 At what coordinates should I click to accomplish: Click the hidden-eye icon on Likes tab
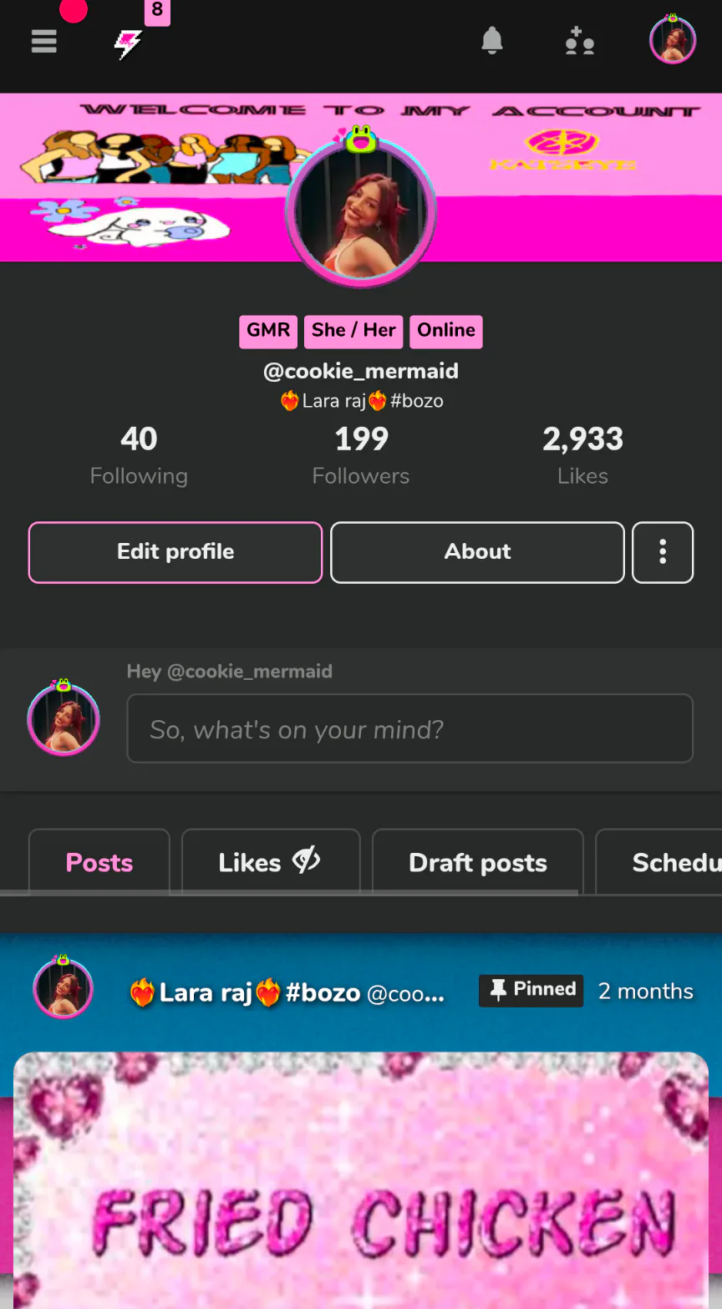tap(306, 860)
